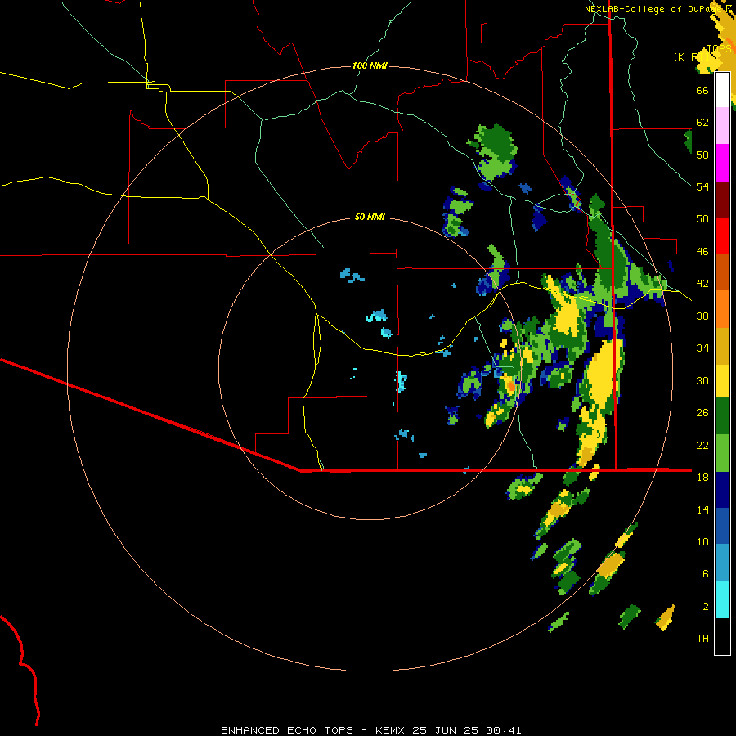Click the legend value '30'
This screenshot has height=736, width=736.
(x=702, y=380)
